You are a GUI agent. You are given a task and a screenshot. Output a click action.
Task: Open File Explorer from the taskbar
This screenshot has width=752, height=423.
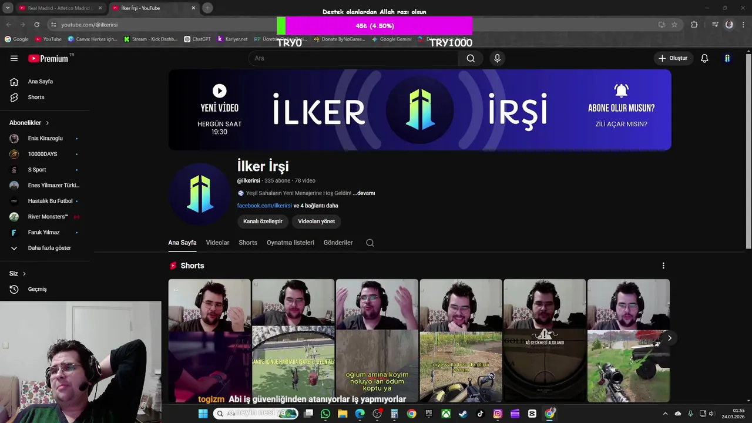[x=343, y=414]
